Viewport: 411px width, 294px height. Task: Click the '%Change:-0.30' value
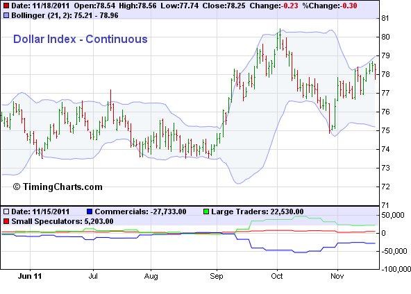pos(330,6)
